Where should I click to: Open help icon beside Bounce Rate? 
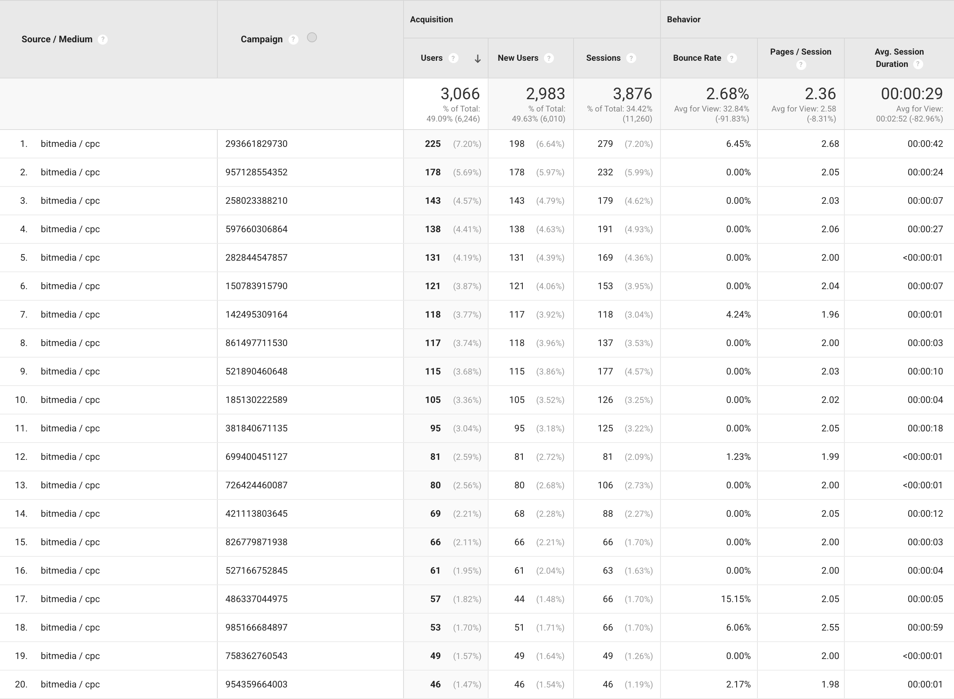click(732, 58)
